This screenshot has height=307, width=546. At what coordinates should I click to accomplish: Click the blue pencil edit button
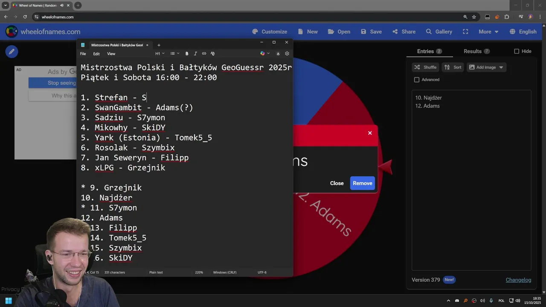pyautogui.click(x=12, y=52)
